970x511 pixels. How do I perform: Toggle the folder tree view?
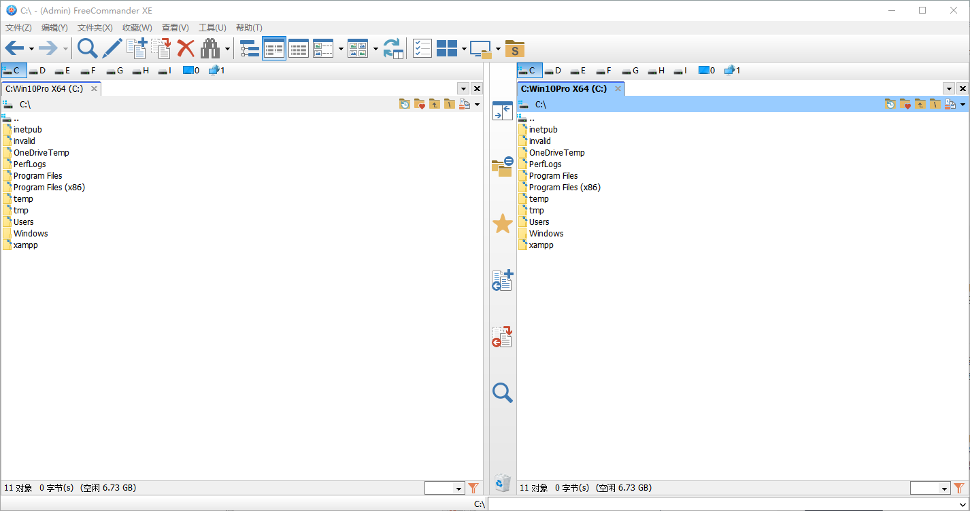click(249, 48)
